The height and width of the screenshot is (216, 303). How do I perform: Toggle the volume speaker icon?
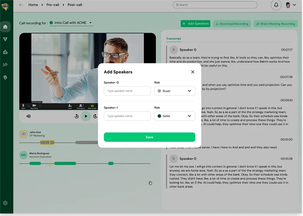[x=29, y=116]
